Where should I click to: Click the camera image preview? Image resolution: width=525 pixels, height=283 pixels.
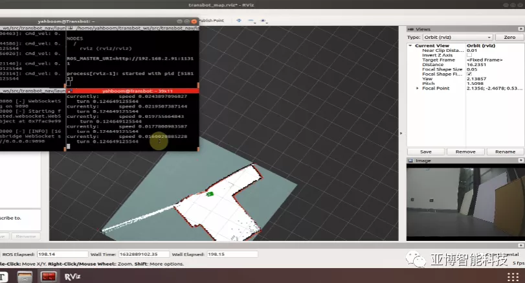465,201
